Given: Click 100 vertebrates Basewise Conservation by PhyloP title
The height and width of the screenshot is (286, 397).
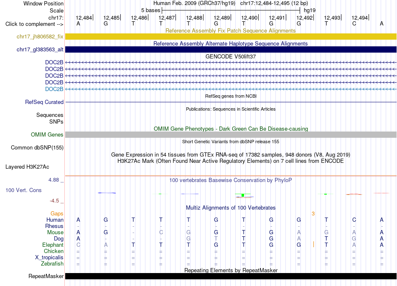Looking at the screenshot, I should pyautogui.click(x=230, y=180).
